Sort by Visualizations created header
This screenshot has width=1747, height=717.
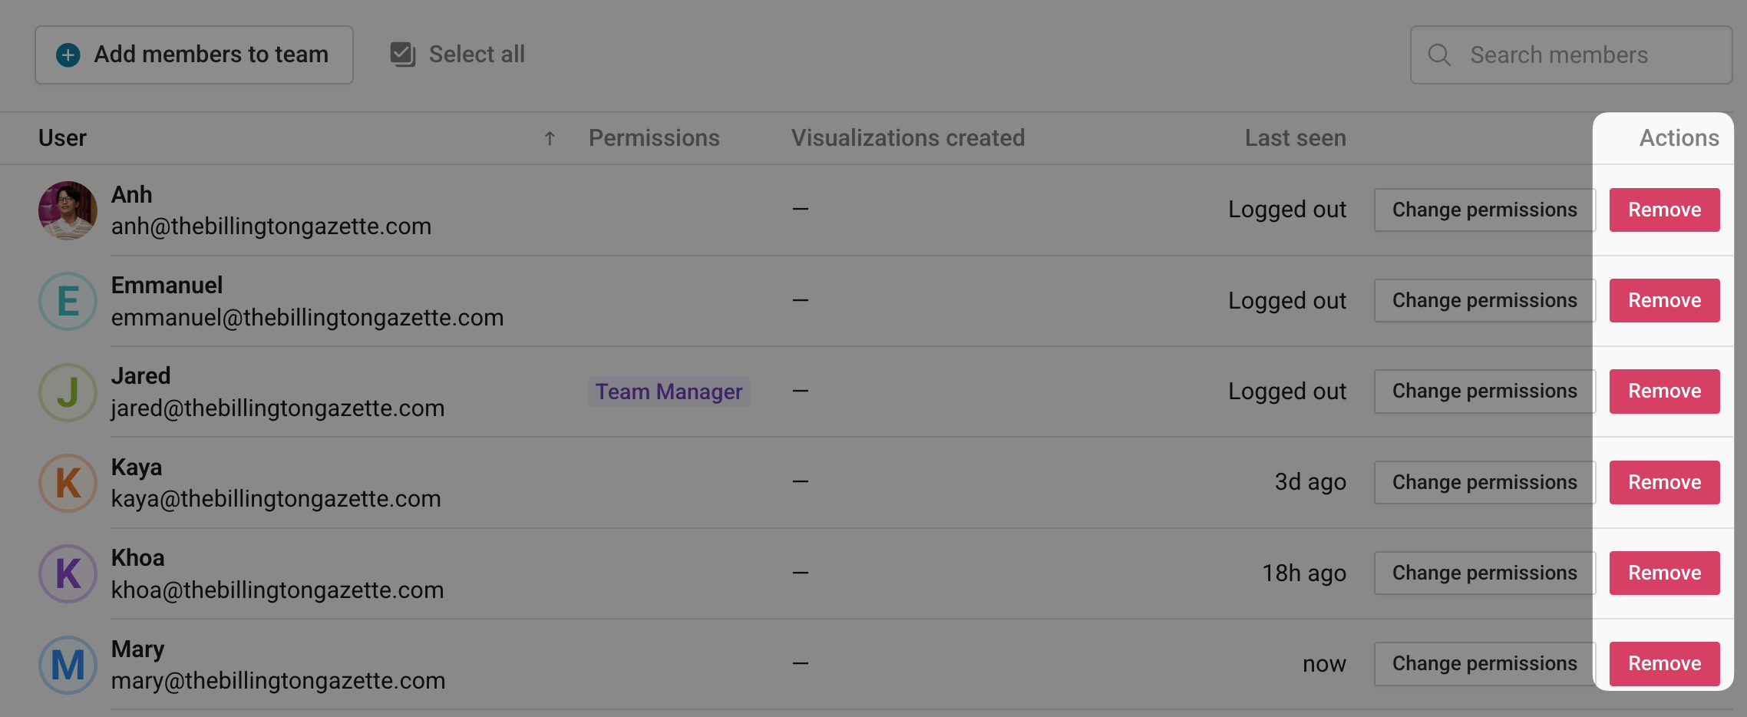pyautogui.click(x=907, y=138)
